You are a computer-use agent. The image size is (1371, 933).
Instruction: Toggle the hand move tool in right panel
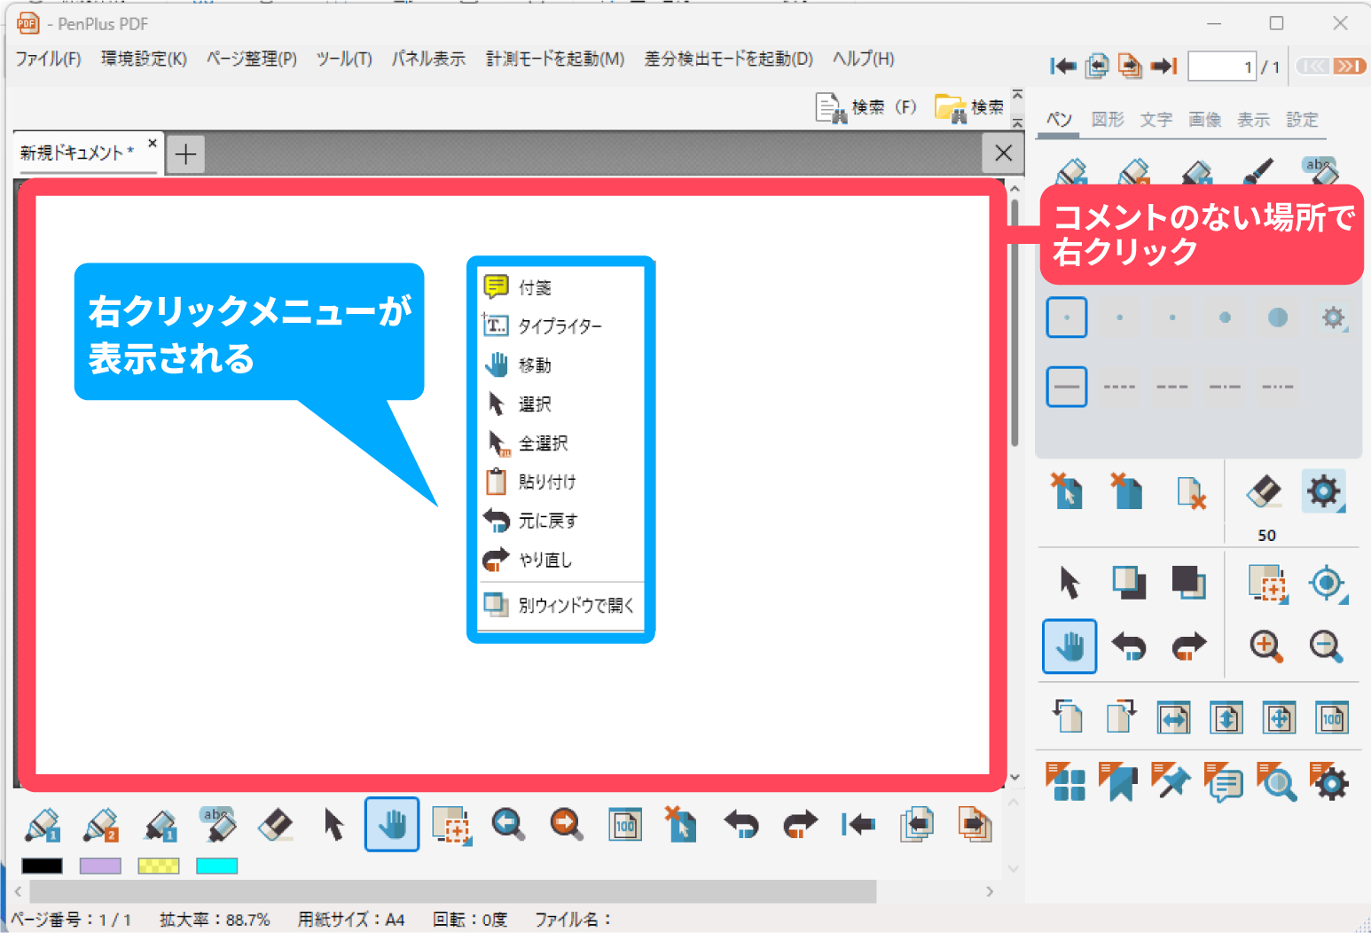pos(1069,647)
